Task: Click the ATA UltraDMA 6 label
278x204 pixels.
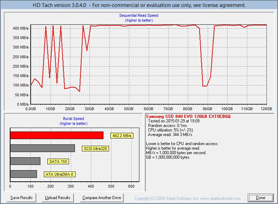Action: click(60, 174)
